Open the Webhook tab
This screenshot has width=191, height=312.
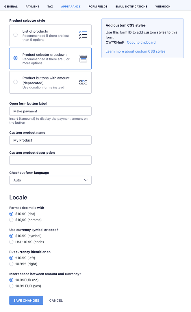(163, 6)
